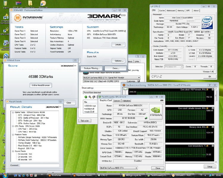
Task: Select nvlddmkm.sys in RivaTuner file list
Action: [x=90, y=106]
